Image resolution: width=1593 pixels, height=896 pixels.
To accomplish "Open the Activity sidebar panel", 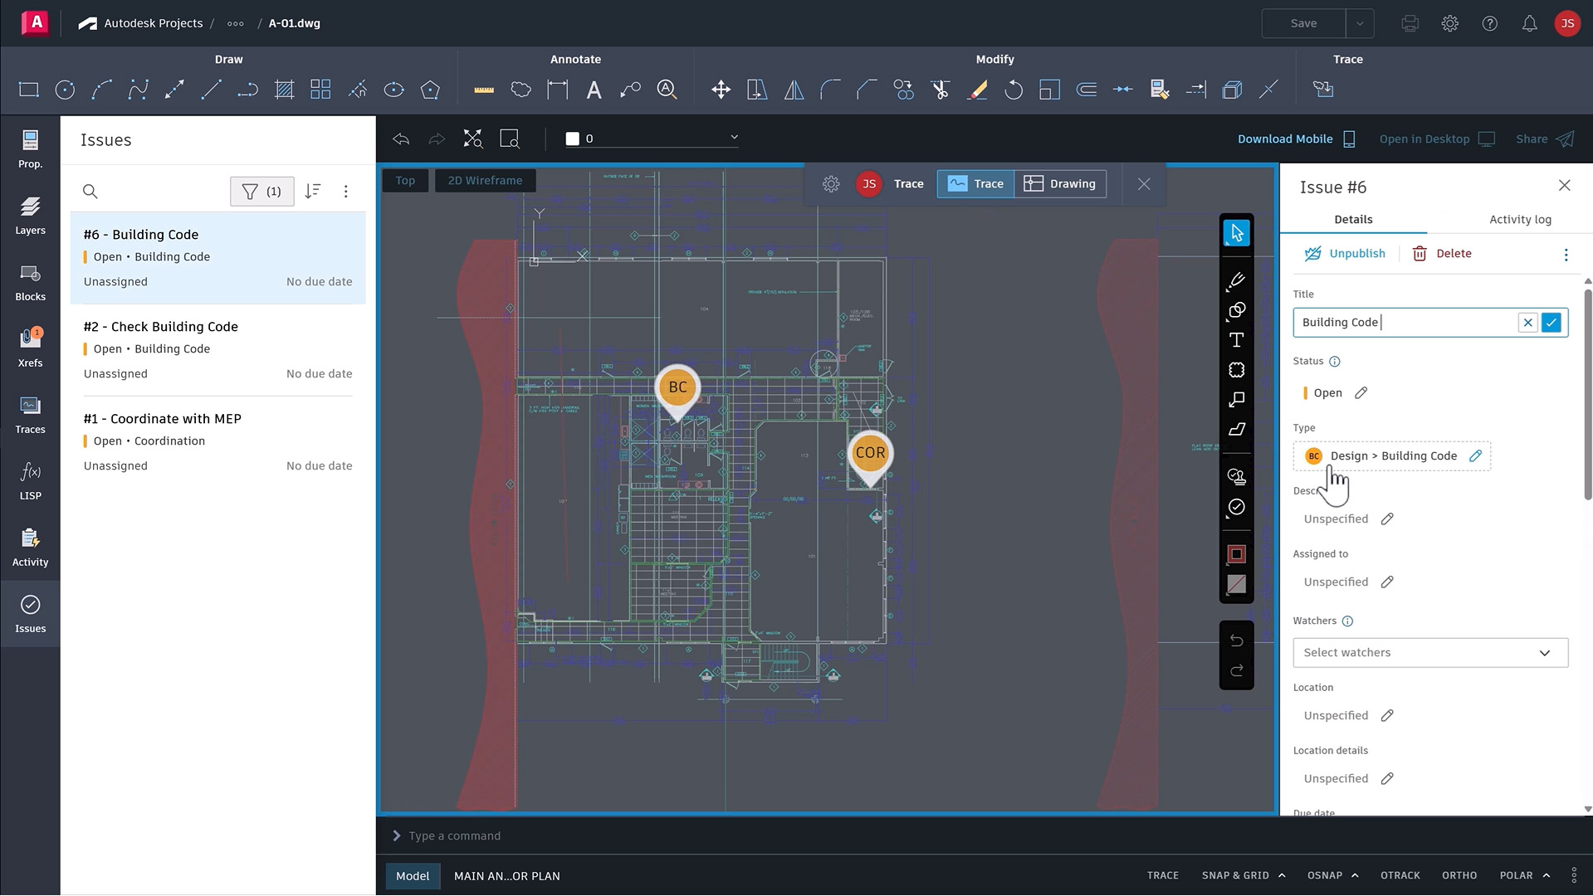I will pyautogui.click(x=30, y=548).
